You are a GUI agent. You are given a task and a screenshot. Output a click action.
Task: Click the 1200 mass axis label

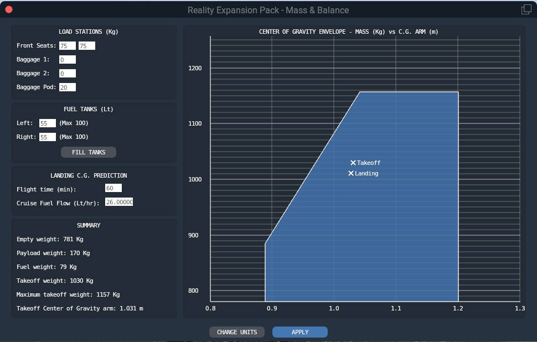pyautogui.click(x=195, y=68)
